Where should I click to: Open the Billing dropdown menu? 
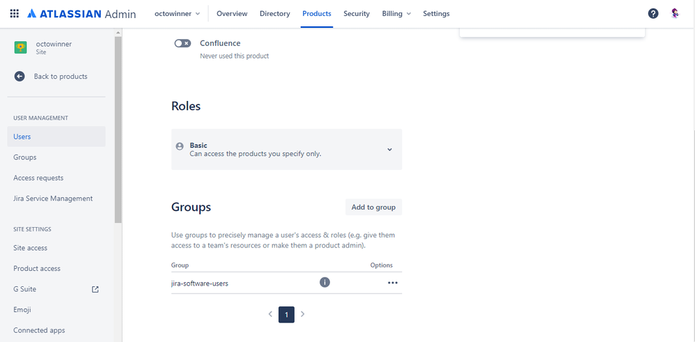pos(397,14)
